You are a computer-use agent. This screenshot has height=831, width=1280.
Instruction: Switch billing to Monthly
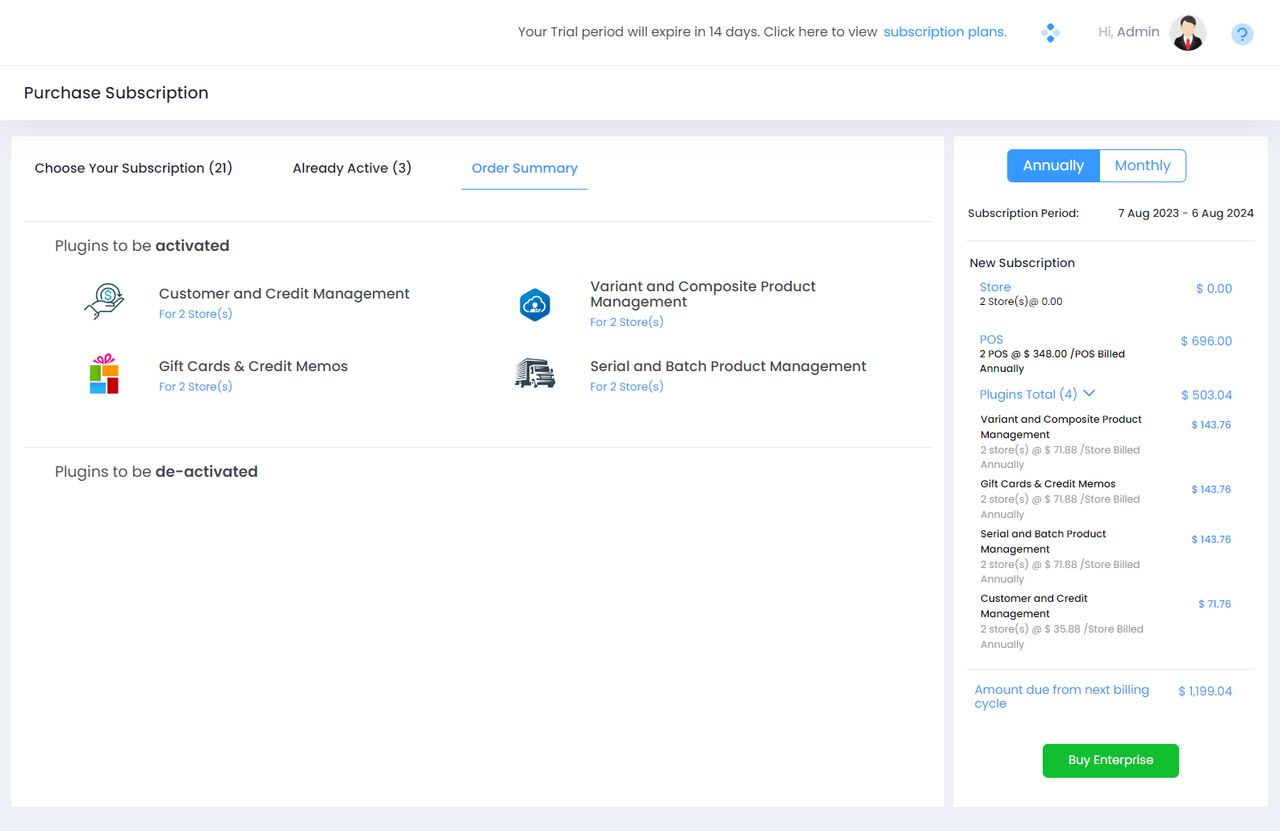point(1142,165)
